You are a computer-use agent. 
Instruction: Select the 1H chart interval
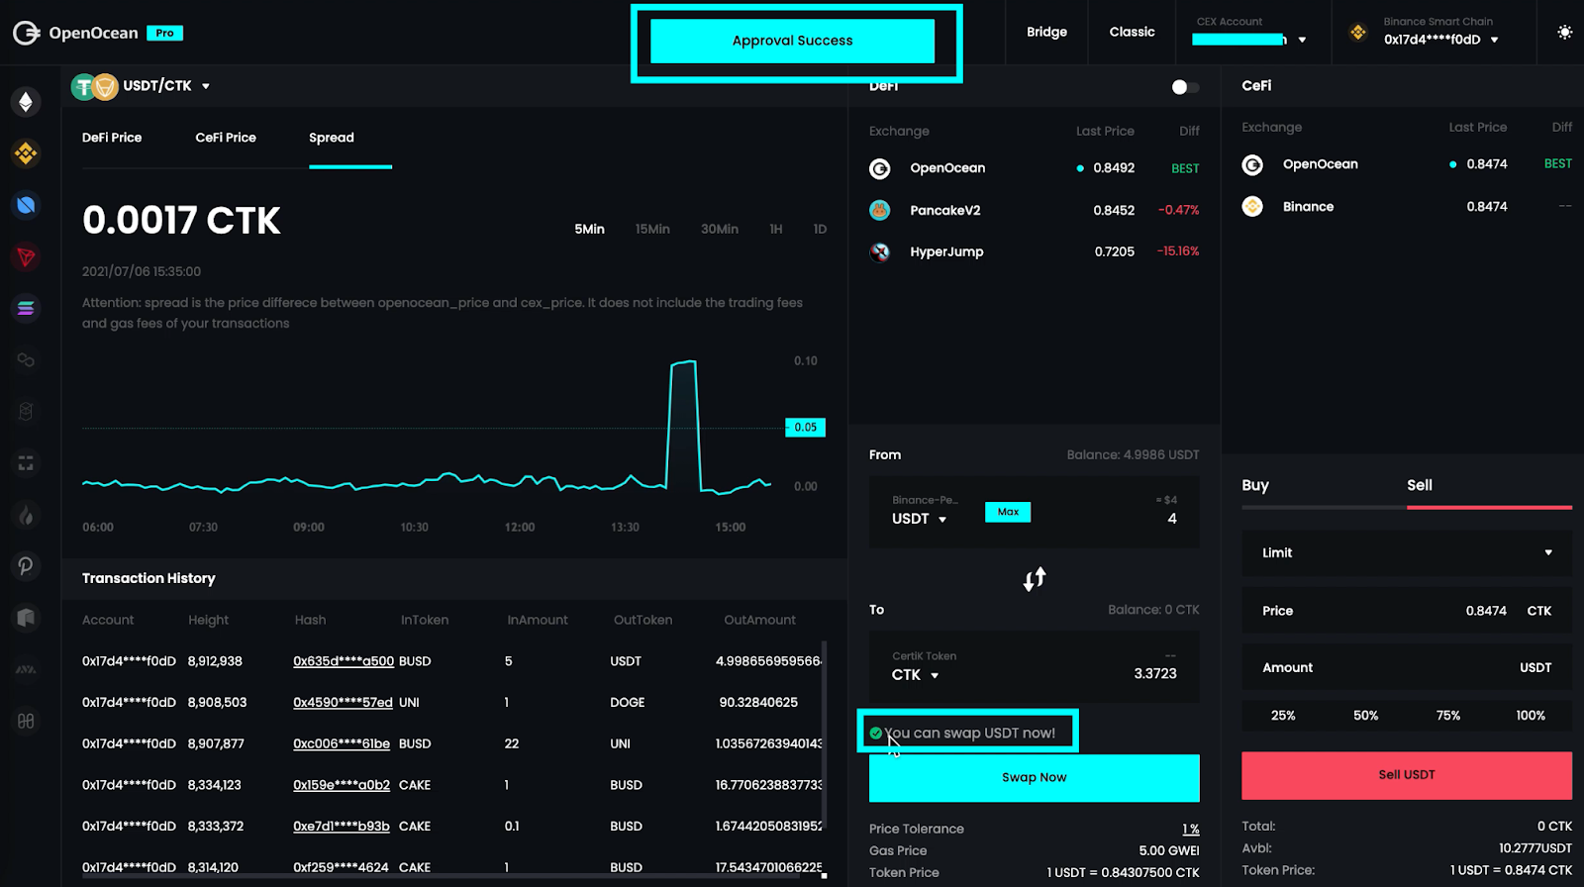coord(776,229)
